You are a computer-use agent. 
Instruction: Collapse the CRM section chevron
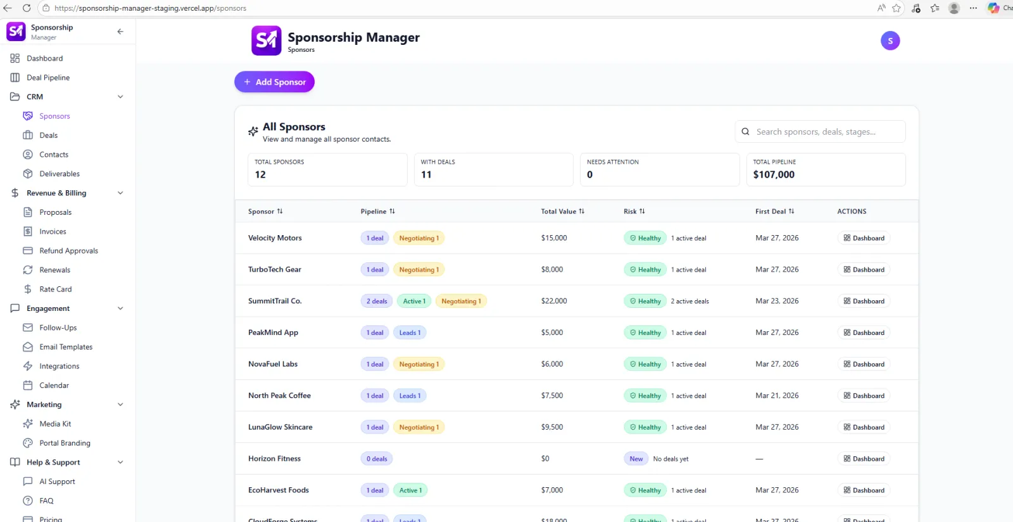120,97
